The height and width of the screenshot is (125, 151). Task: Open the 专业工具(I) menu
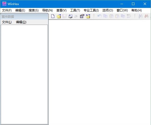91,10
